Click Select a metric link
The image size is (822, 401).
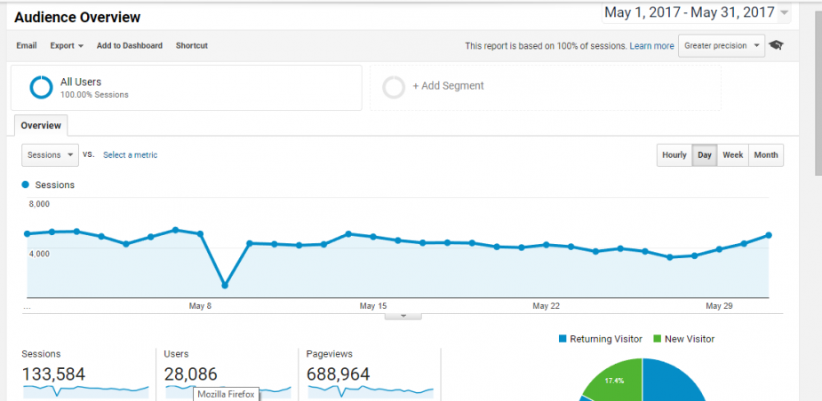[x=130, y=155]
